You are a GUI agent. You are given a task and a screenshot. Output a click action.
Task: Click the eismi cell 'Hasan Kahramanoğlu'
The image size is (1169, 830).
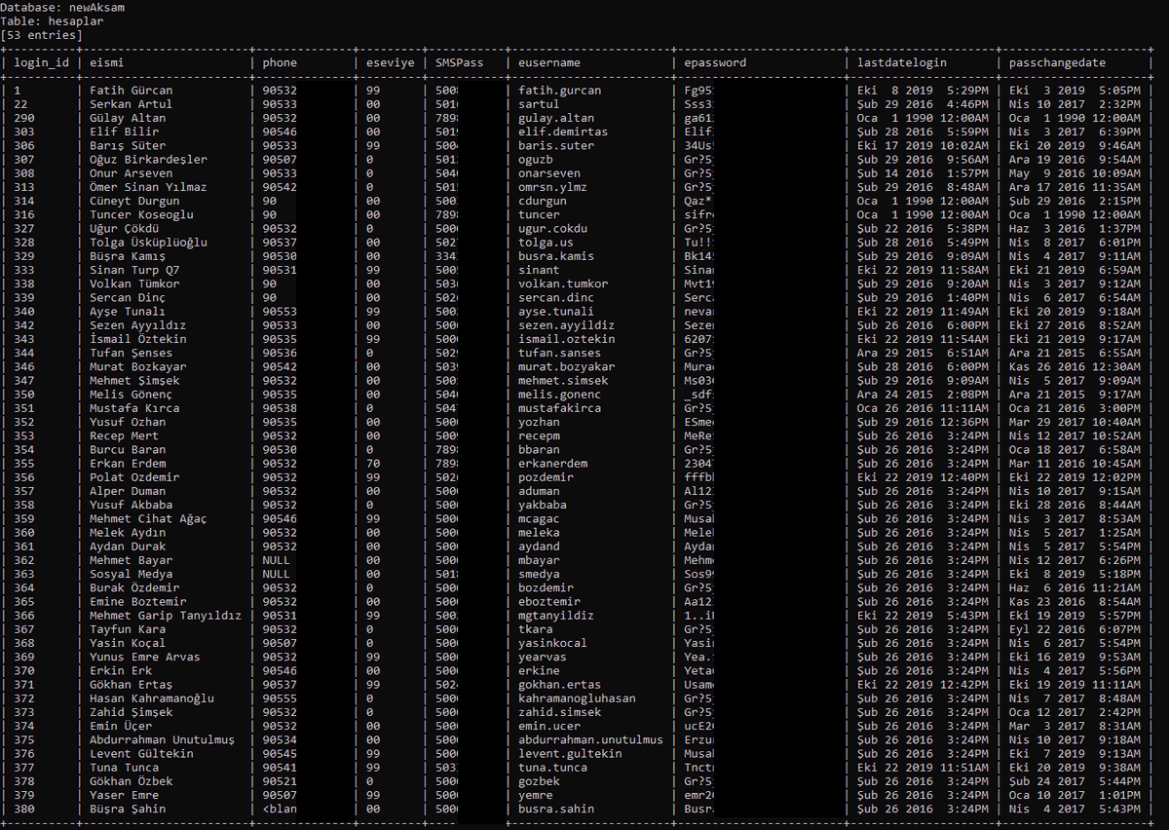coord(152,698)
